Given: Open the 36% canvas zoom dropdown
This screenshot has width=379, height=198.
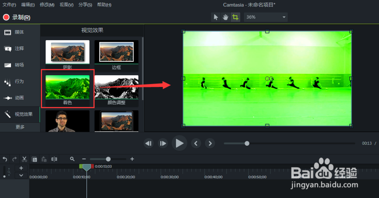Looking at the screenshot, I should 266,17.
